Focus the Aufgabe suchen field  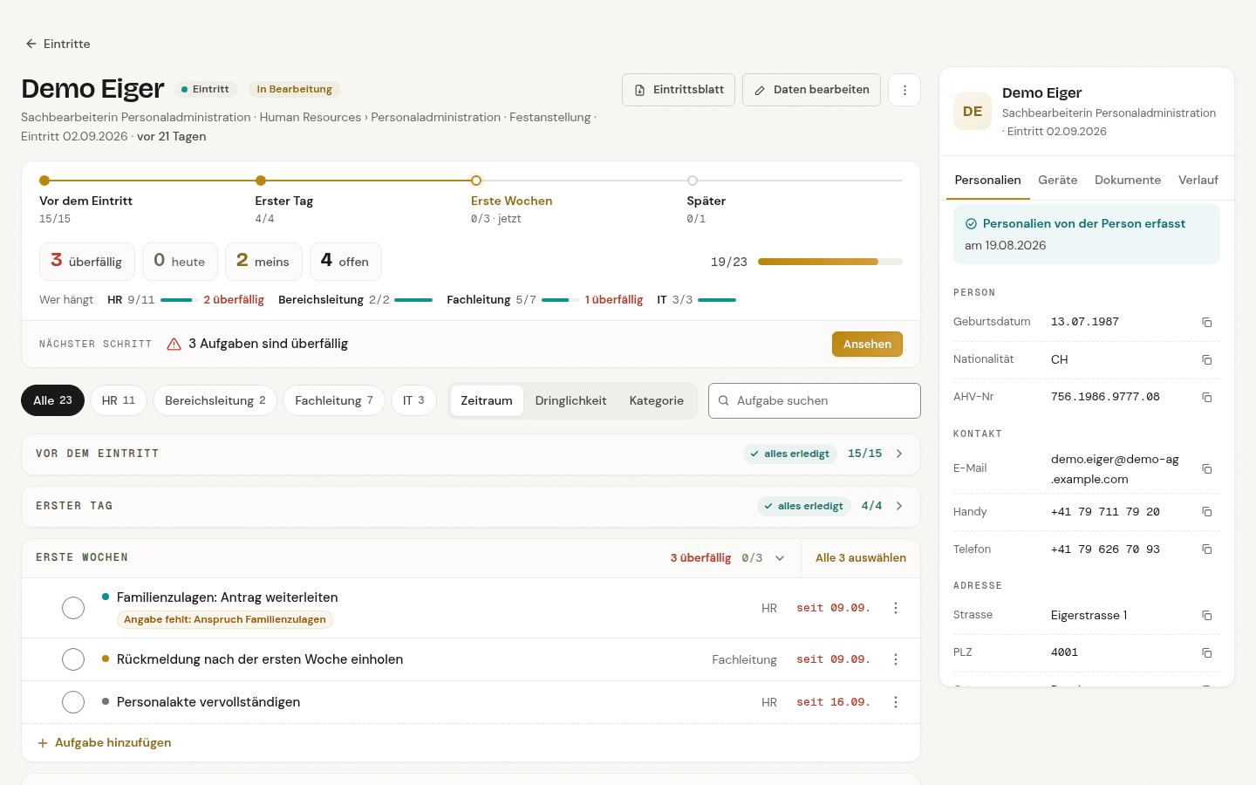click(x=815, y=400)
